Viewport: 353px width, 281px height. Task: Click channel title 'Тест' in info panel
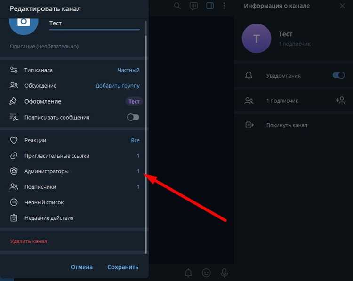point(286,34)
